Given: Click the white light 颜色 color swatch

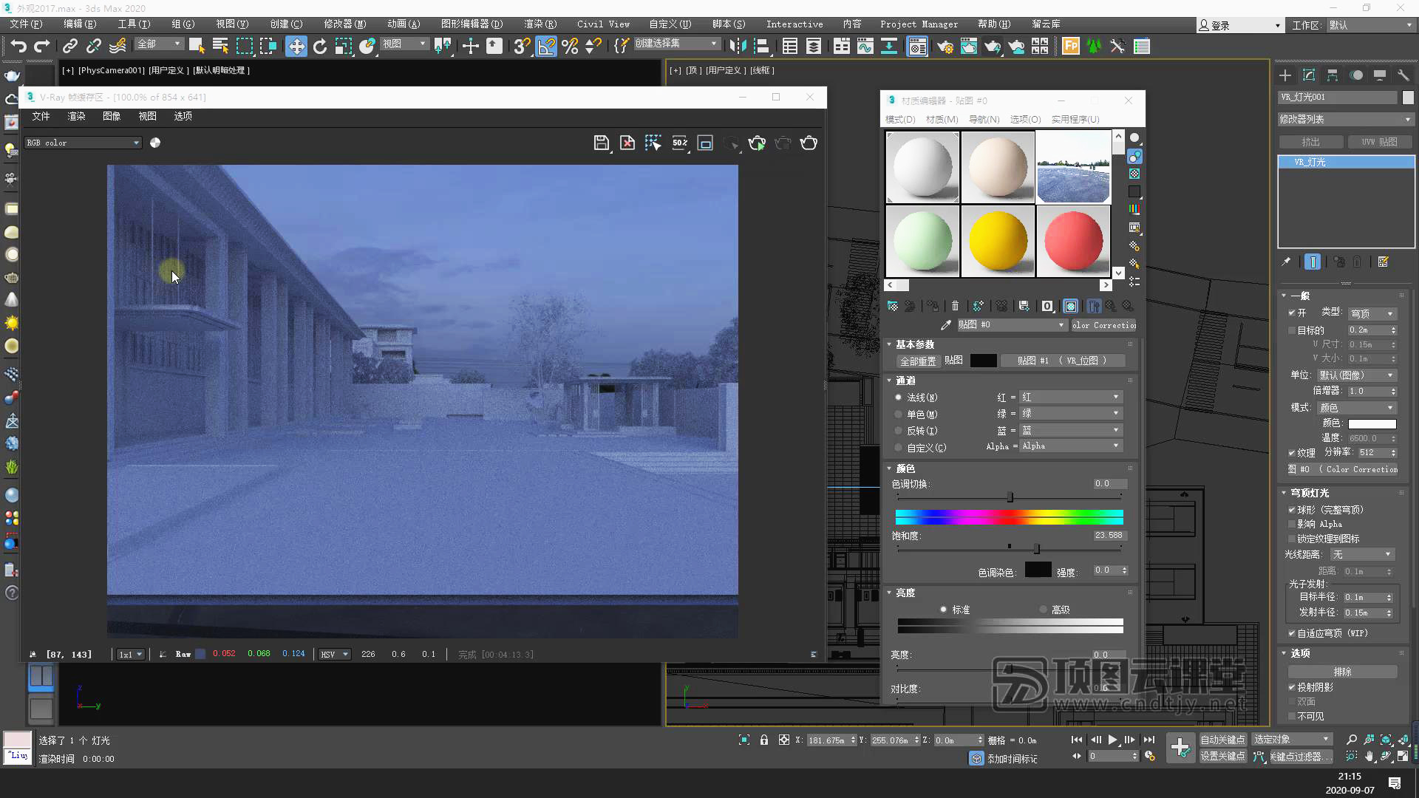Looking at the screenshot, I should [1372, 423].
